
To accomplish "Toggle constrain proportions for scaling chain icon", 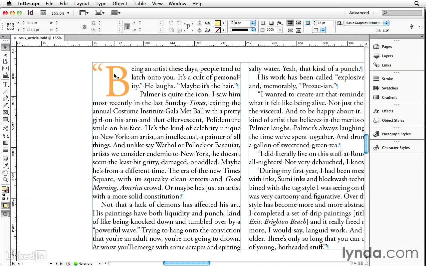I will coord(127,27).
